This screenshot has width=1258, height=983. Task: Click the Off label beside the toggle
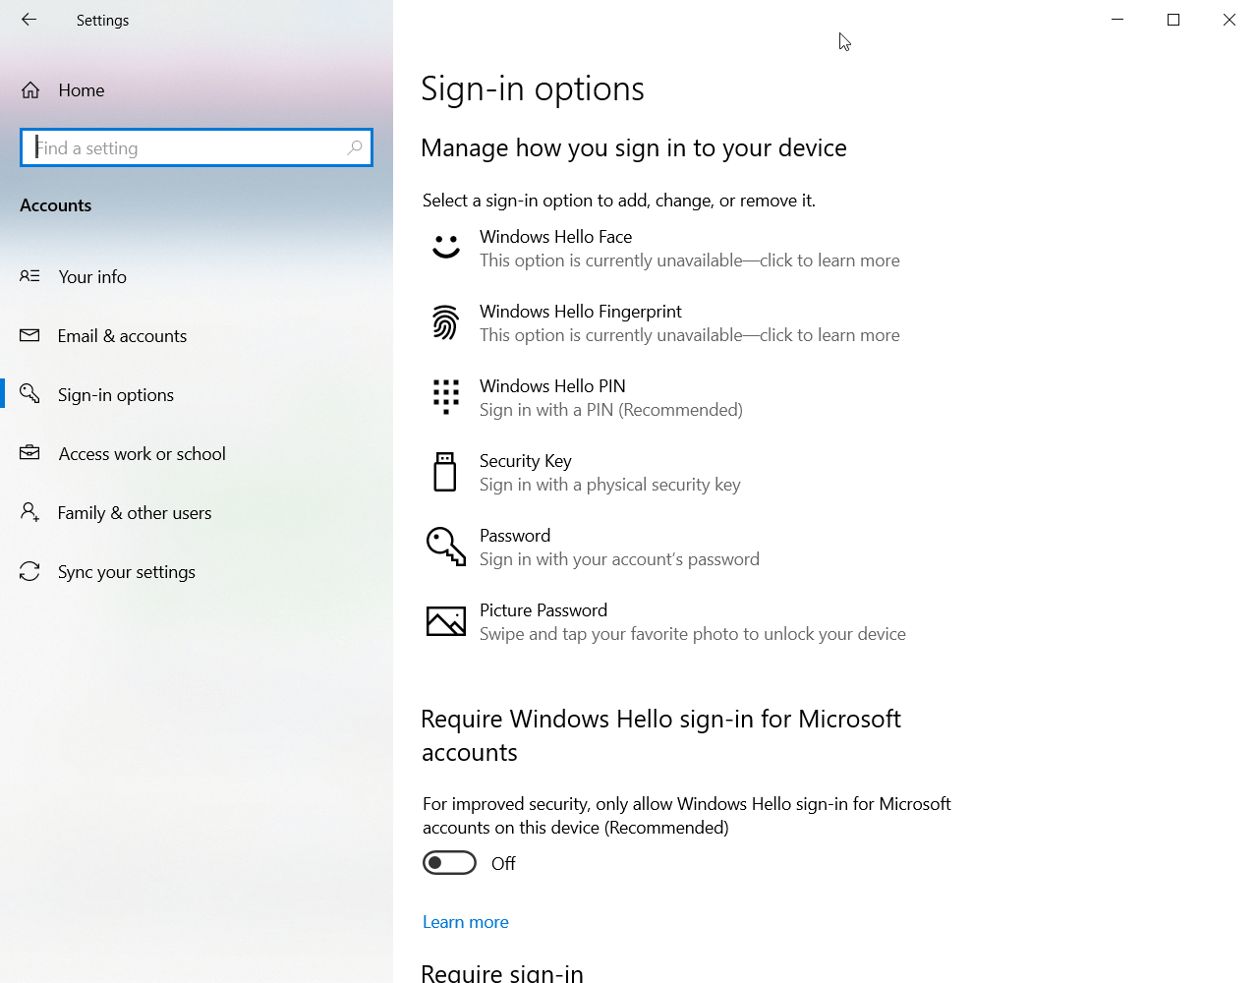(503, 863)
